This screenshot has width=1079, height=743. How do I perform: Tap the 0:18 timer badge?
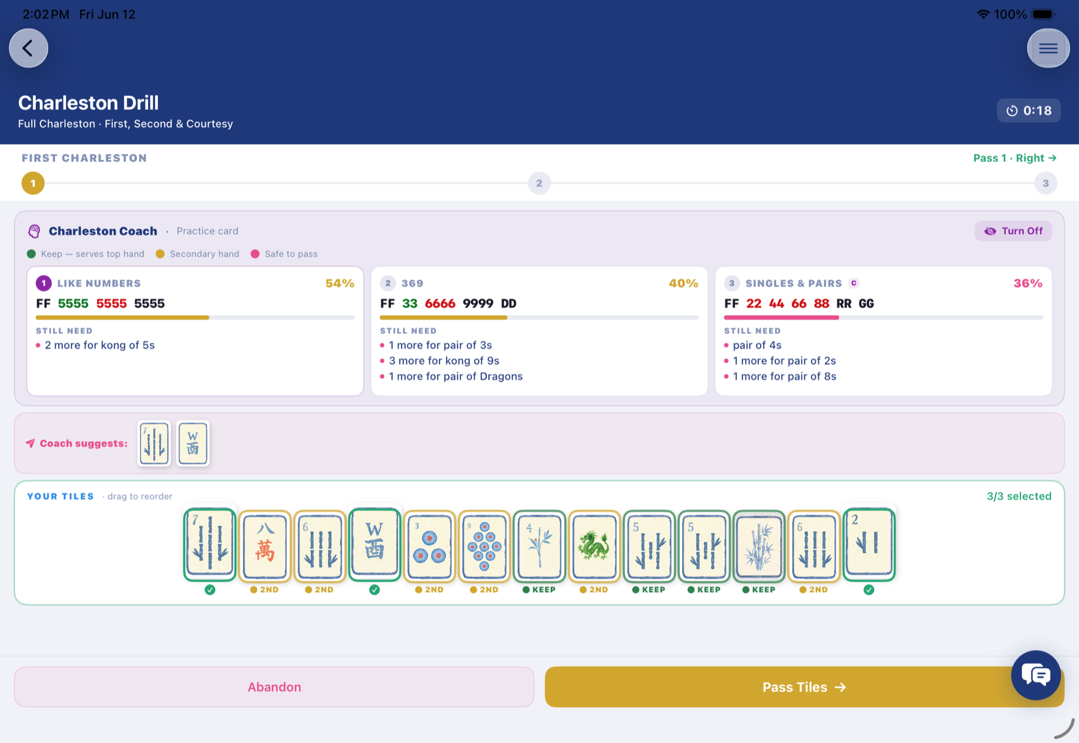click(1029, 111)
